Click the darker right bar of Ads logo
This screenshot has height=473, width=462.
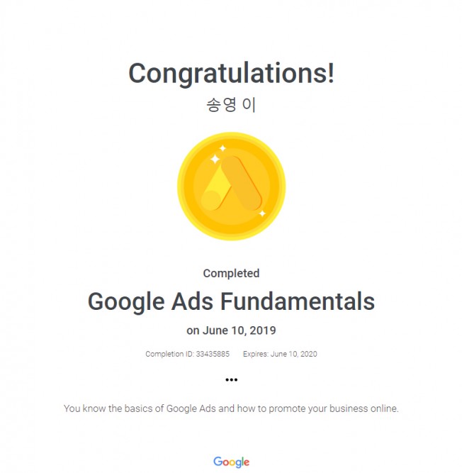[242, 183]
